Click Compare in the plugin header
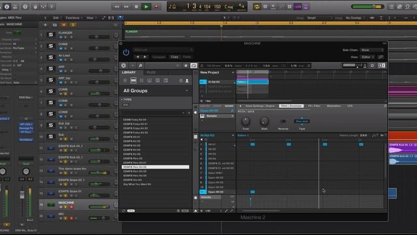The image size is (417, 235). 158,57
